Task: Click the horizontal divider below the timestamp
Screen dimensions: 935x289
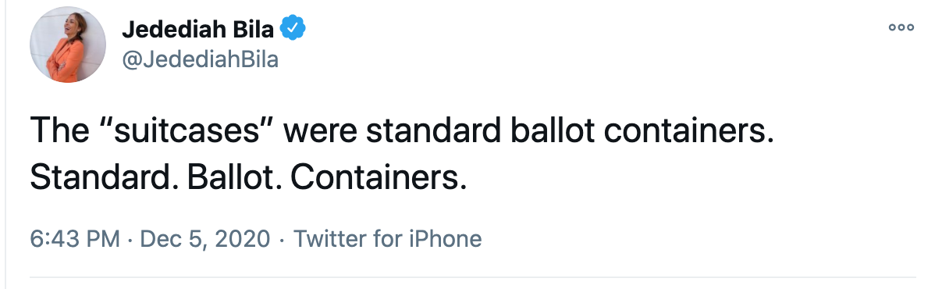Action: point(473,277)
